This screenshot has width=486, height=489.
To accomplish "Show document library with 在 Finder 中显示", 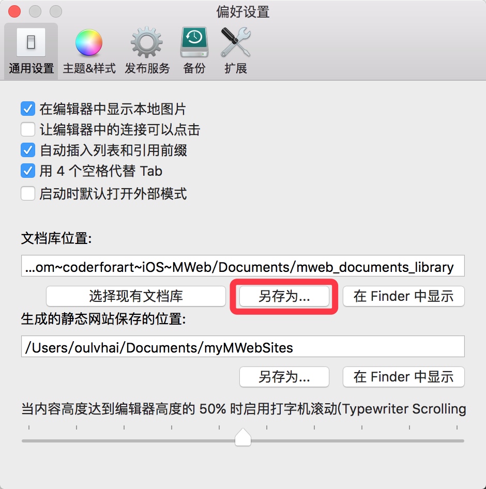I will 404,296.
